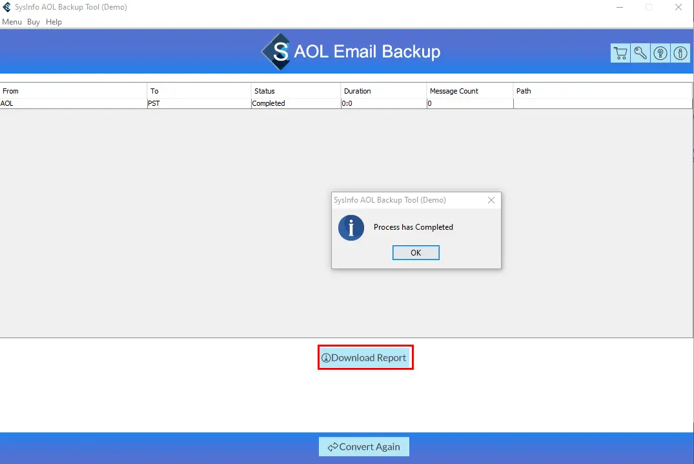Click the Process has Completed message
This screenshot has width=694, height=464.
tap(413, 227)
